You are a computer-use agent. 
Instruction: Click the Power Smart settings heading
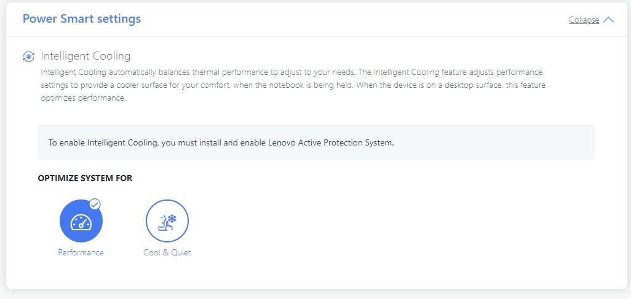pos(82,18)
